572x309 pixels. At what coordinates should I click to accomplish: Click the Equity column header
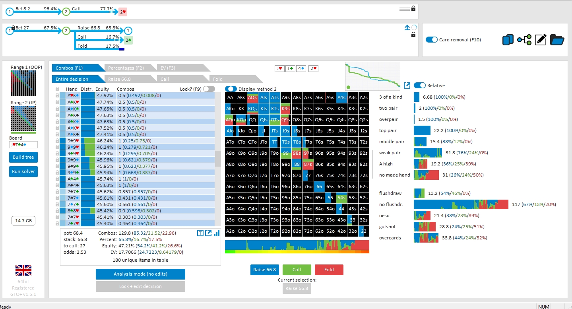click(x=102, y=89)
